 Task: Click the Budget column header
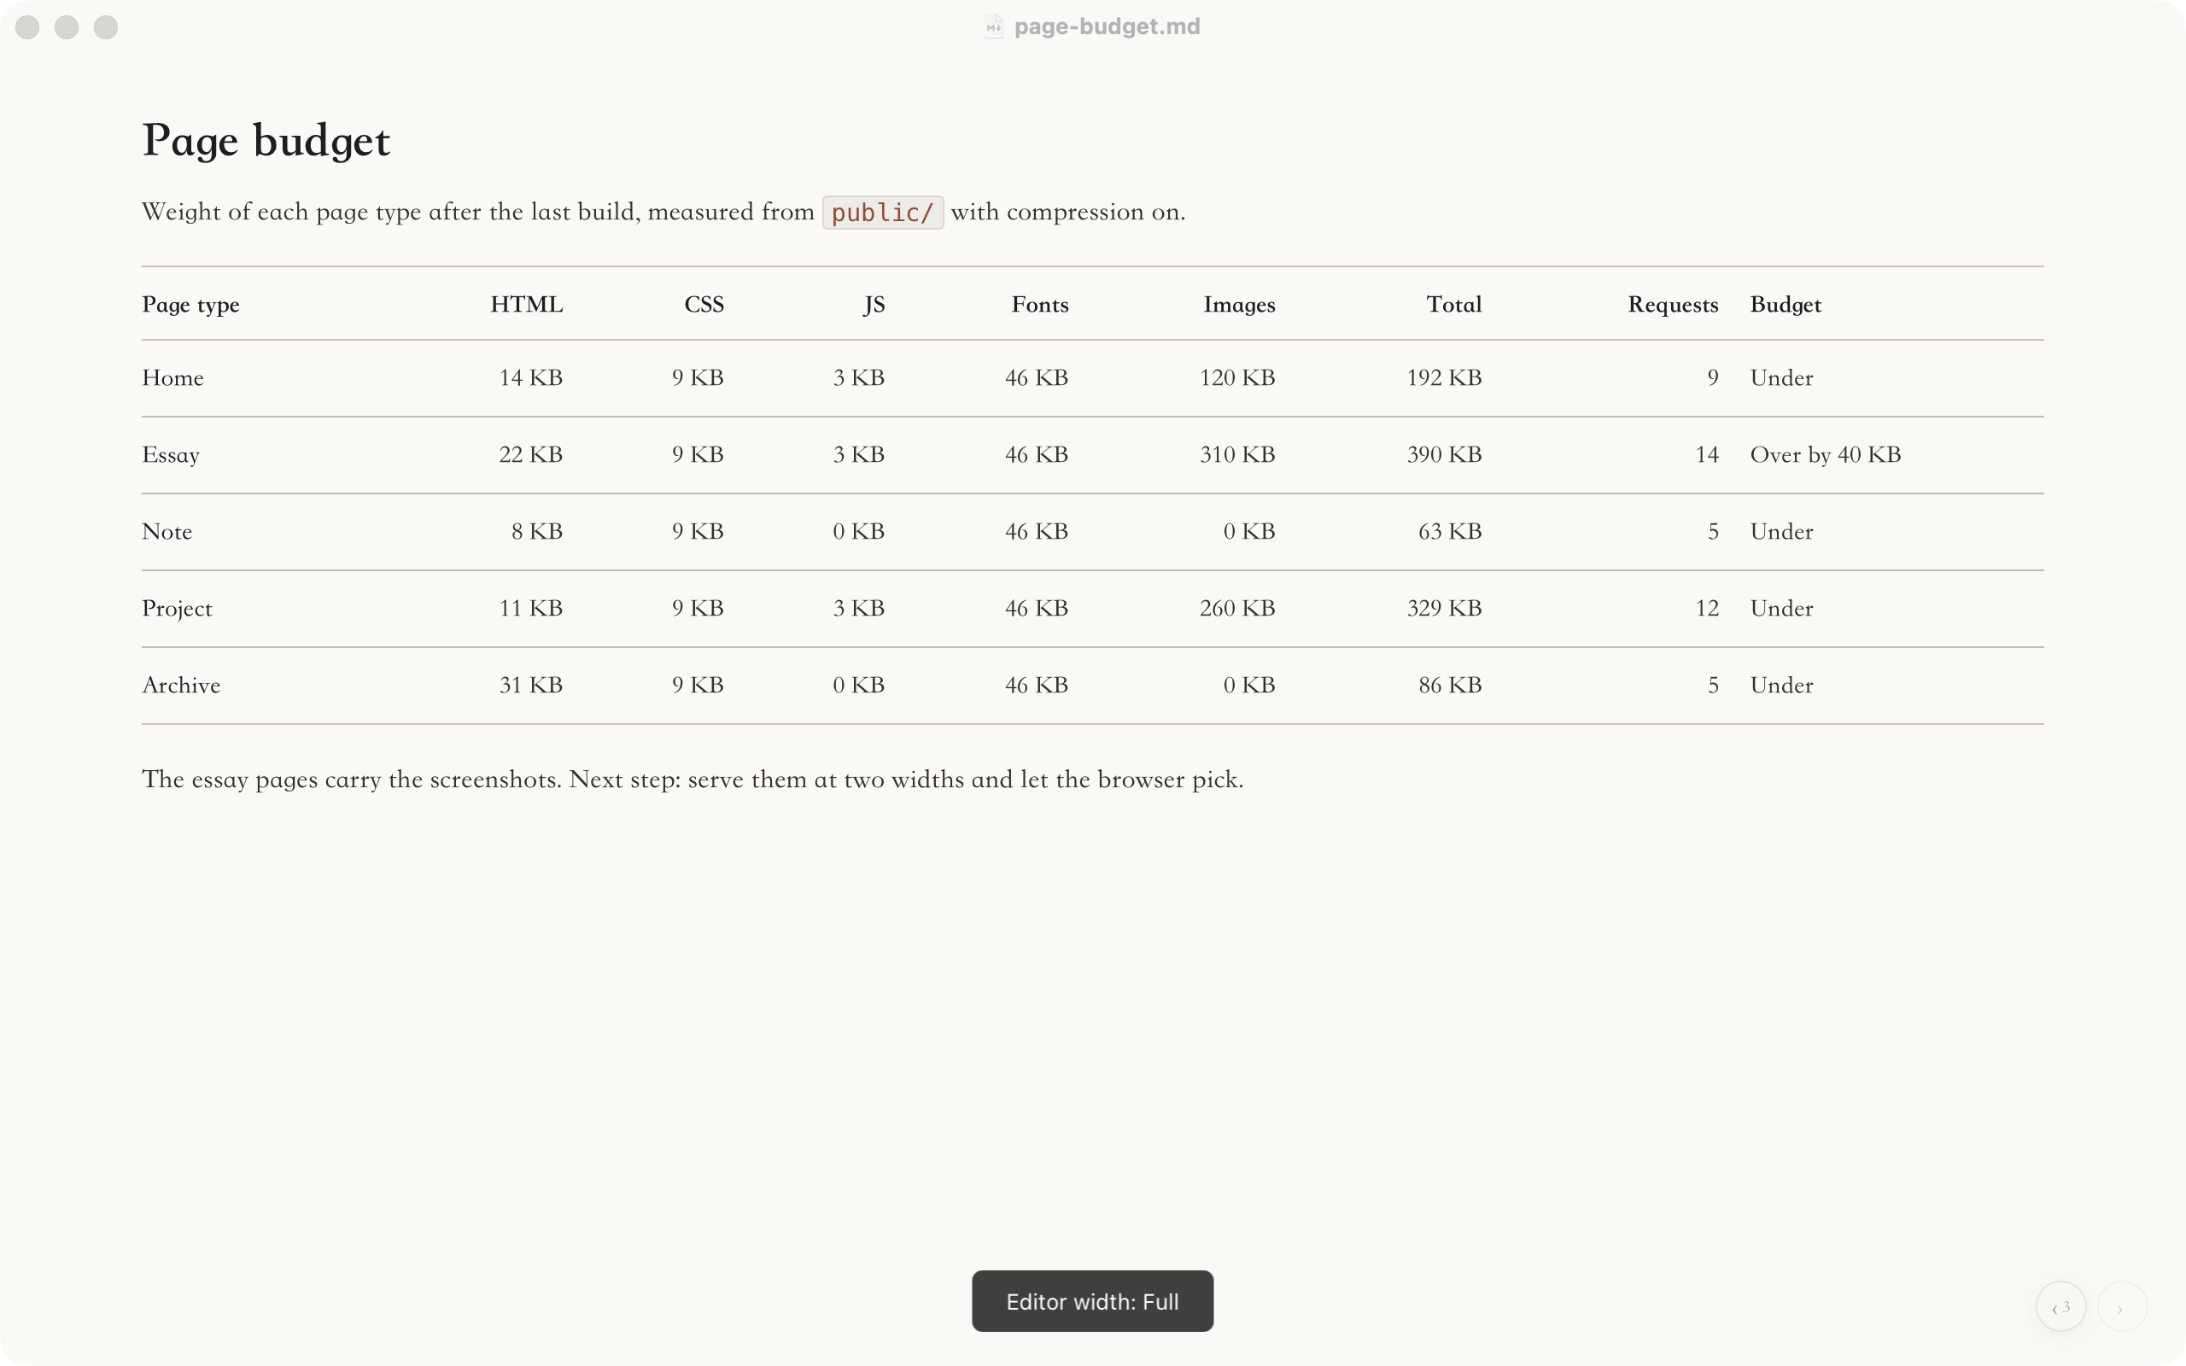click(x=1785, y=305)
